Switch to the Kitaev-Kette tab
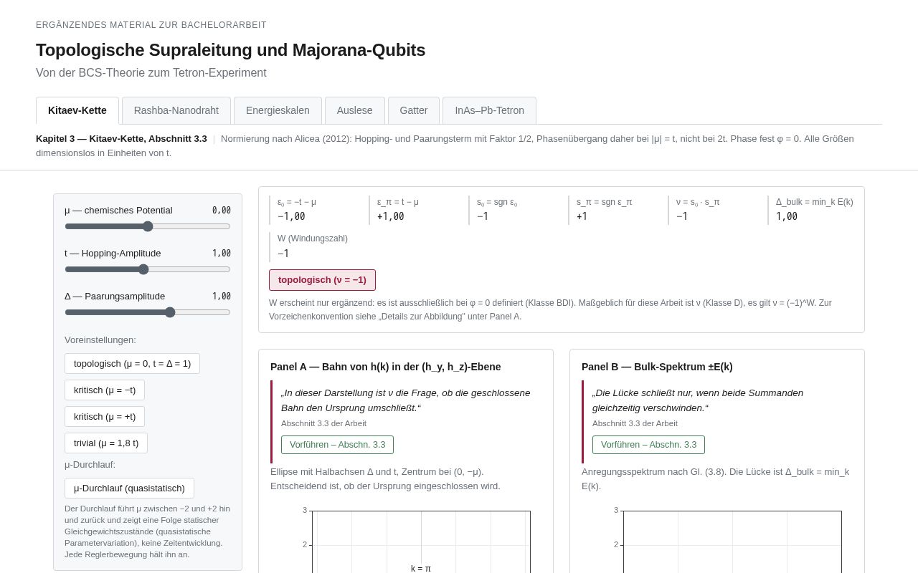The image size is (918, 573). (77, 110)
